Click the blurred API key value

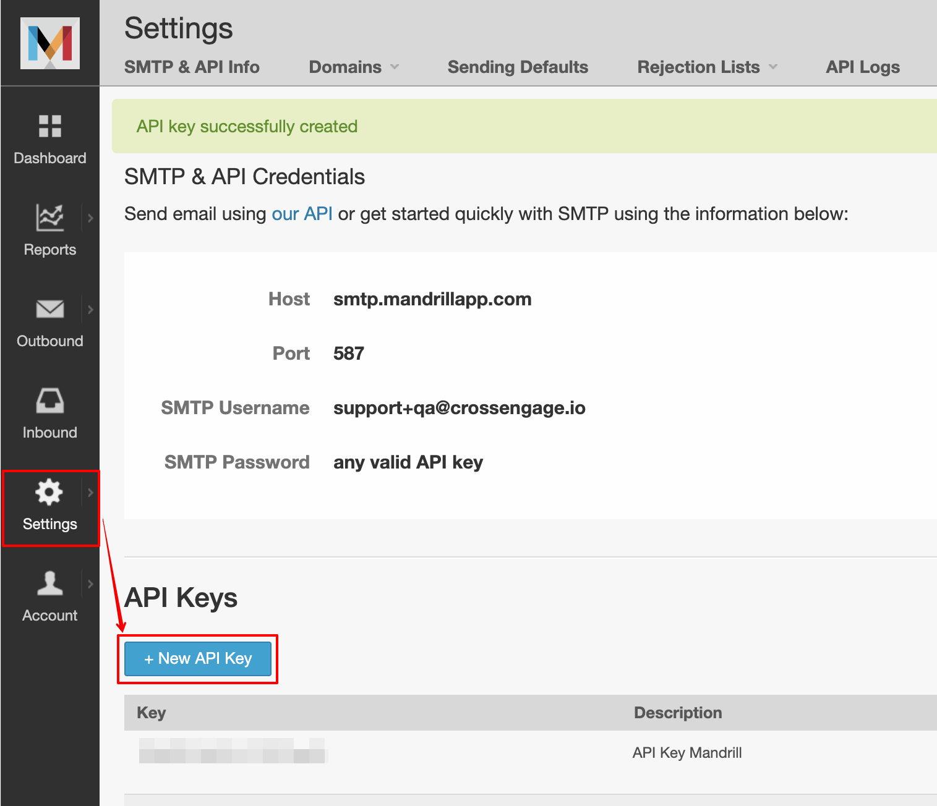[232, 750]
